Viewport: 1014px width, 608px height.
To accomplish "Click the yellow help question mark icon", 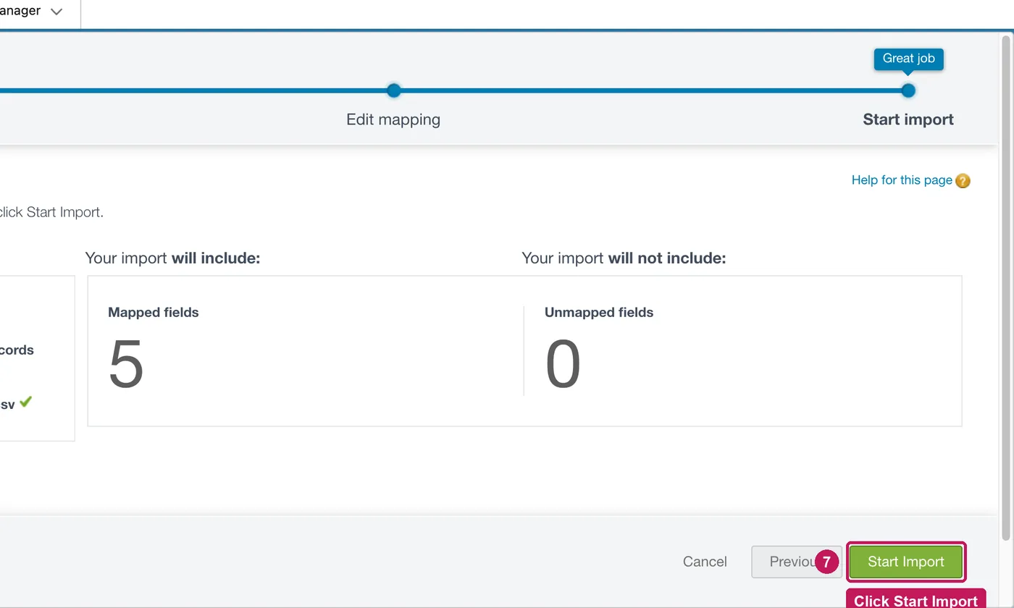I will click(963, 181).
